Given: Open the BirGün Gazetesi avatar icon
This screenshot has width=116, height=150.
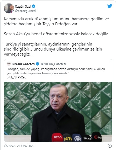Looking at the screenshot, I should tap(9, 64).
